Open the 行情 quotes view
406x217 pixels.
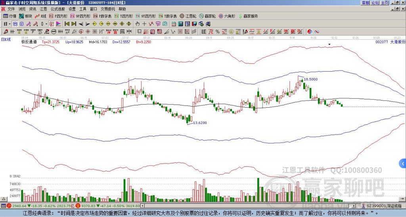tap(10, 16)
